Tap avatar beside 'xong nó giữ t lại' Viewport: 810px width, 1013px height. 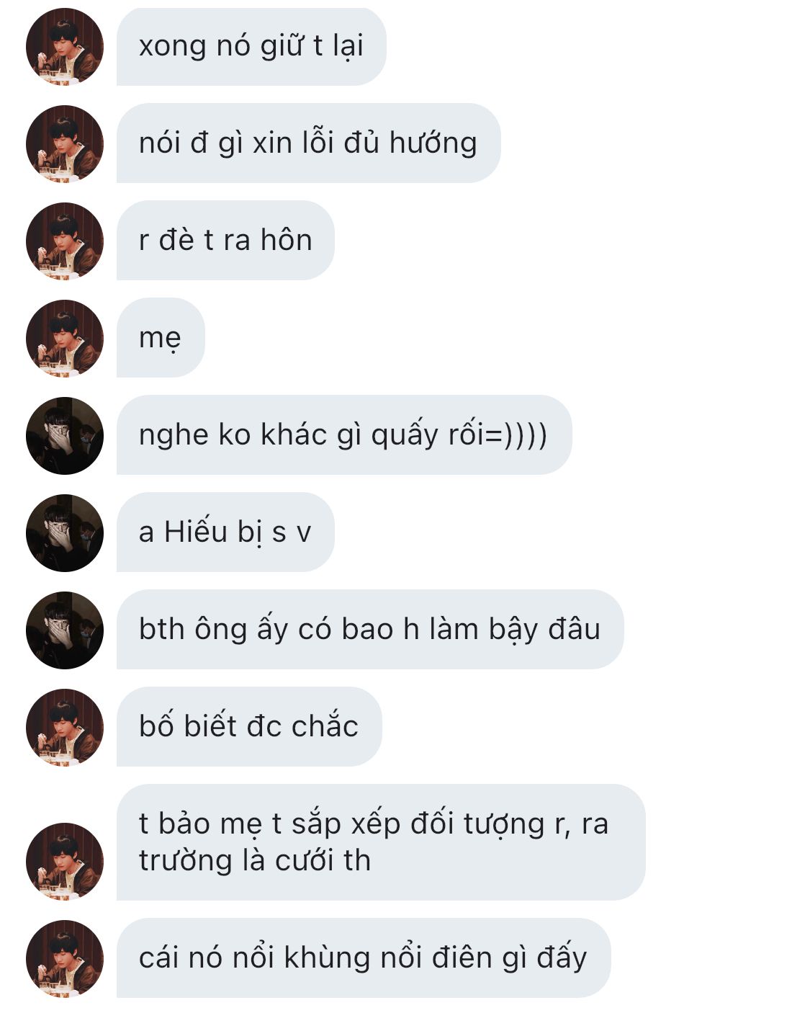click(x=65, y=47)
